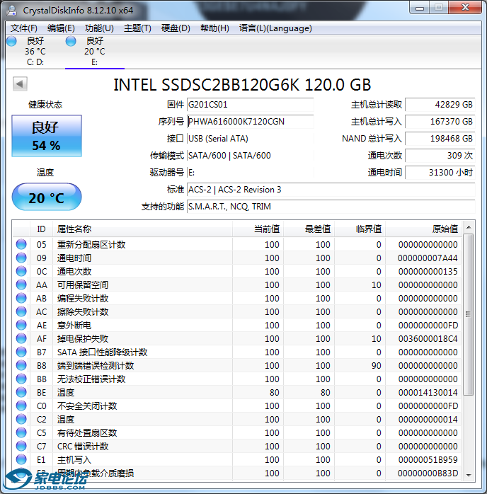Click the serial number field PHWA616000K7120CGN

[x=250, y=122]
